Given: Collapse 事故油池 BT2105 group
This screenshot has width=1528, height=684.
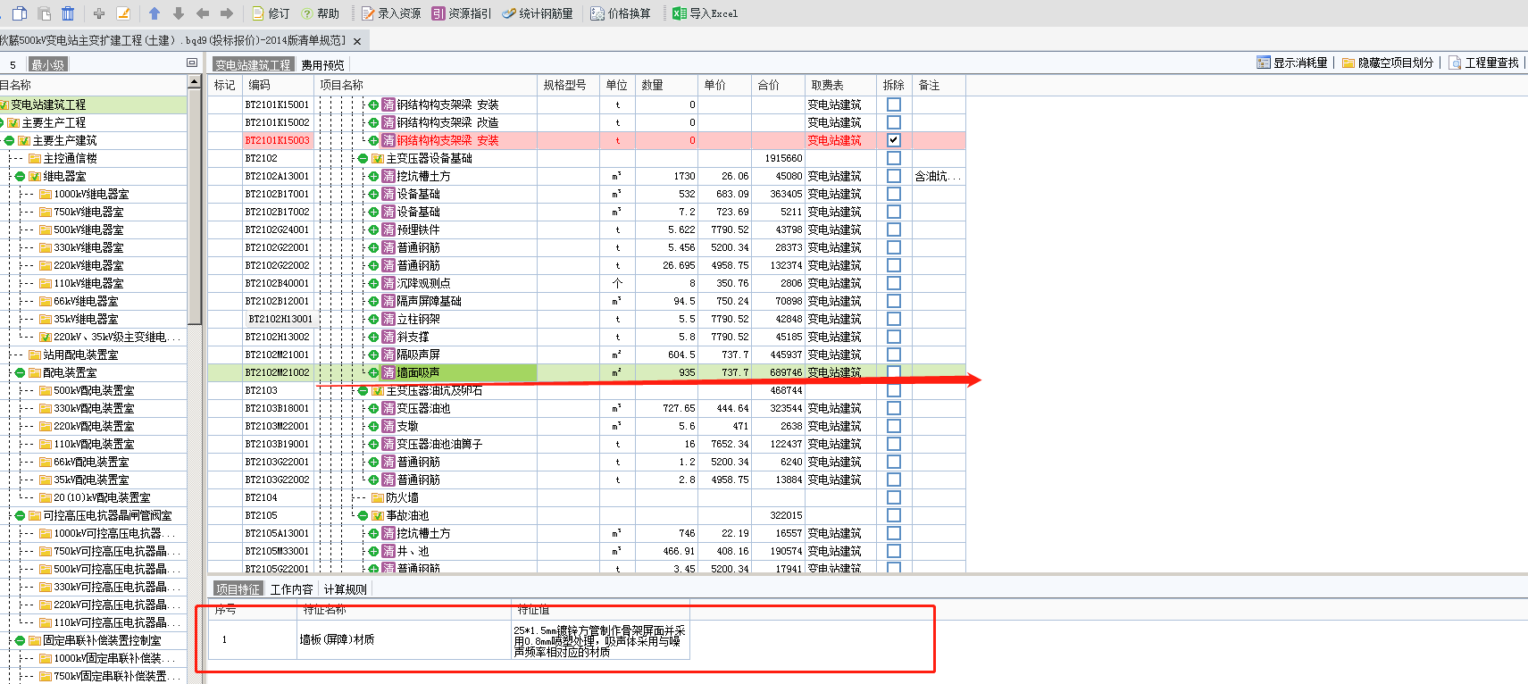Looking at the screenshot, I should click(x=363, y=515).
